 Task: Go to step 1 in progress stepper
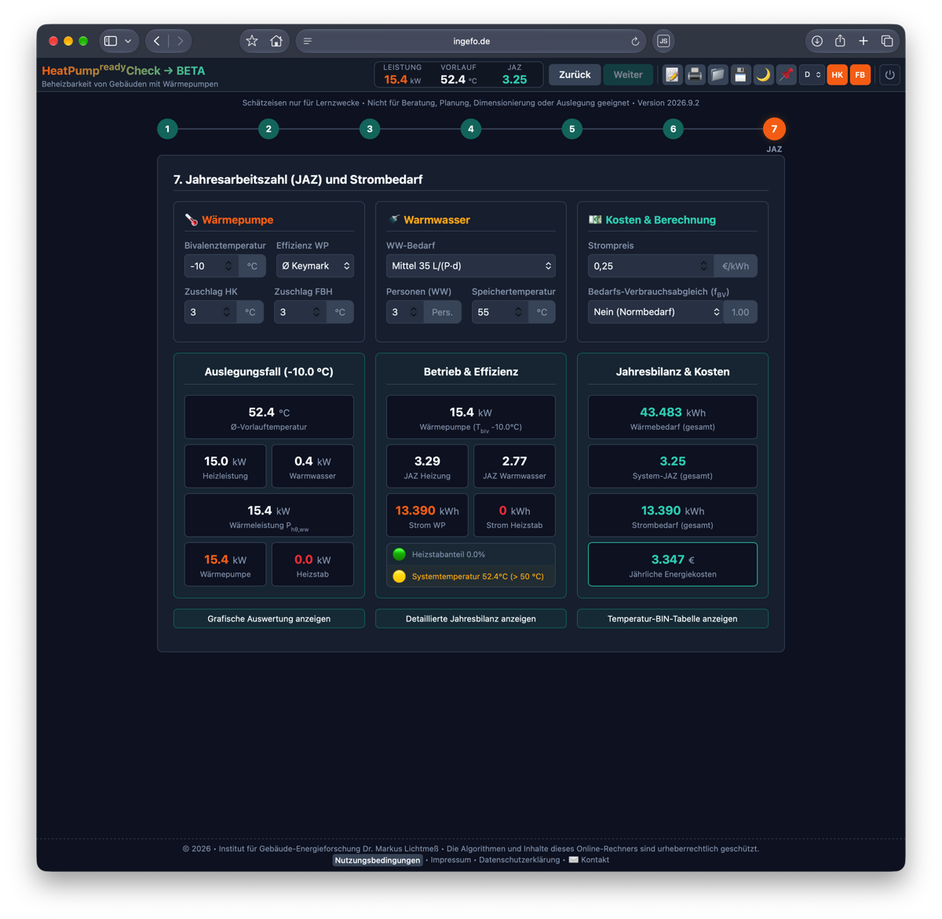point(167,129)
